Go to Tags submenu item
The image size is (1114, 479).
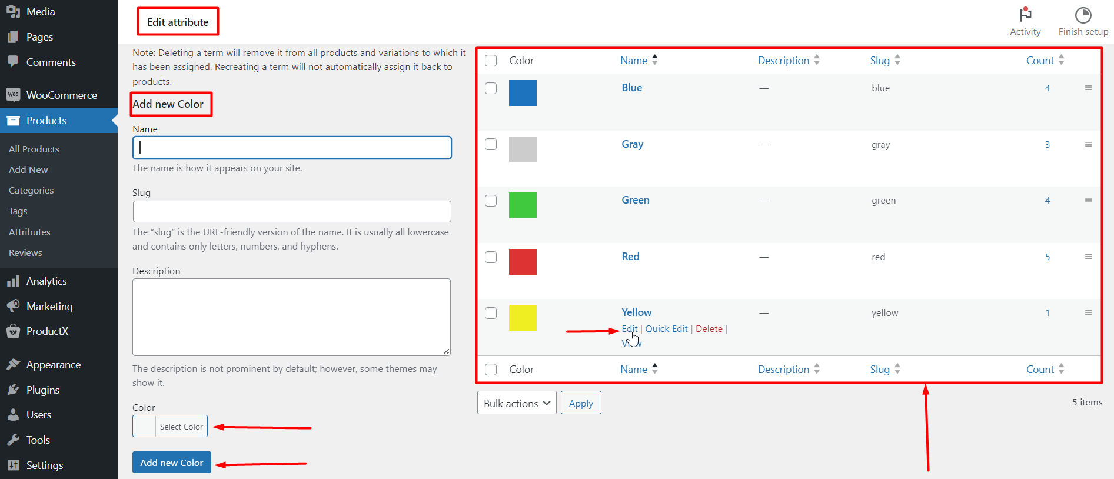tap(18, 211)
